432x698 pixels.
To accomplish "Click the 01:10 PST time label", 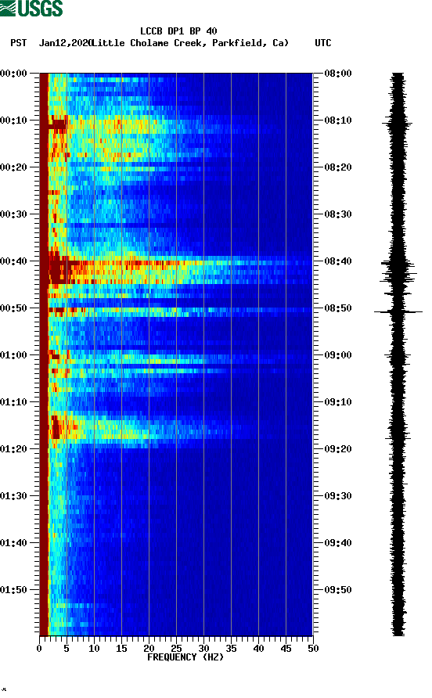I will pyautogui.click(x=14, y=402).
